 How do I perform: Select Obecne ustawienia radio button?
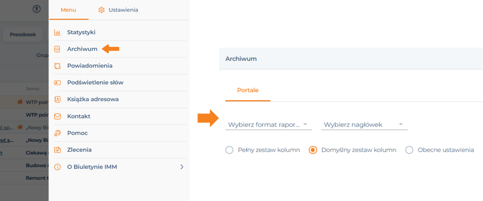(x=409, y=150)
